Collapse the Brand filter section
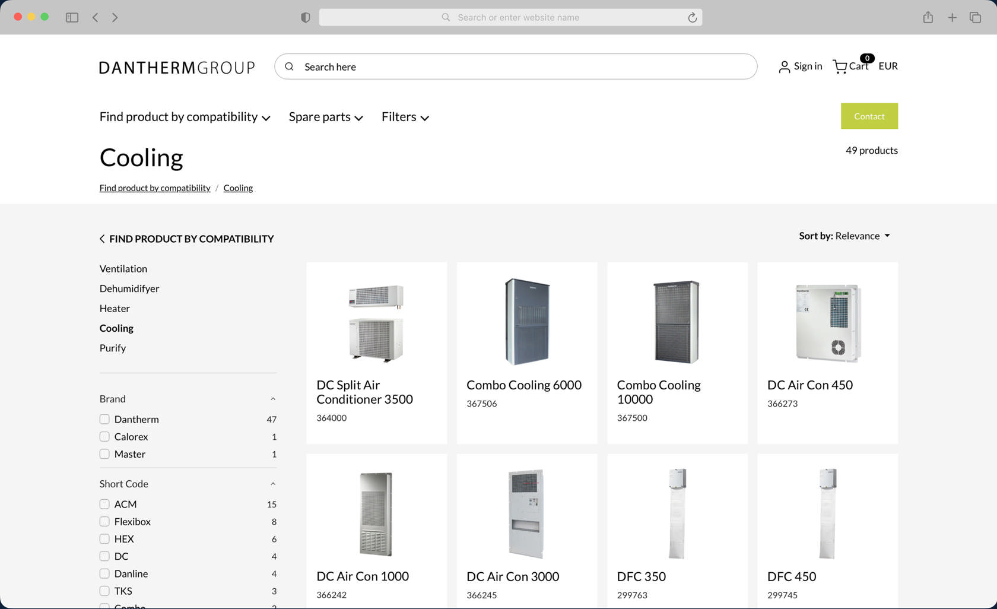Viewport: 997px width, 609px height. (273, 399)
